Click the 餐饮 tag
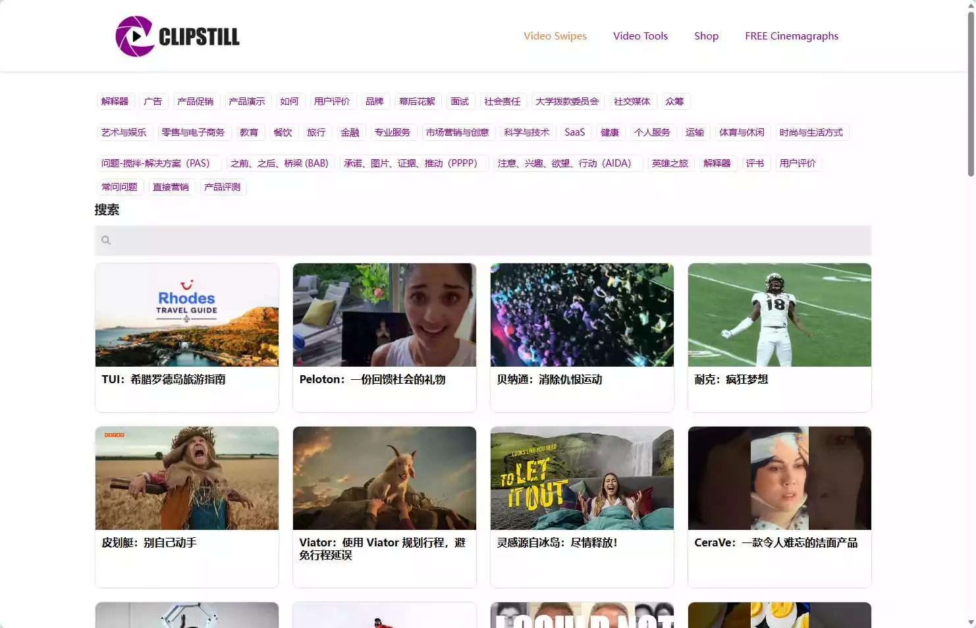976x628 pixels. point(283,132)
